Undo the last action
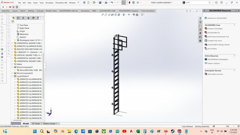 112,3
